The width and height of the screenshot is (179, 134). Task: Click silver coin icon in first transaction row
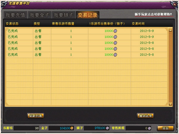point(115,31)
